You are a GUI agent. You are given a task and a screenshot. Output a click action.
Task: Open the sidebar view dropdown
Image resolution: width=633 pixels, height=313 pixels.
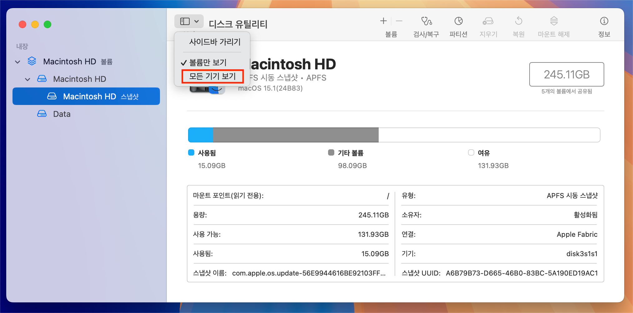click(x=189, y=21)
